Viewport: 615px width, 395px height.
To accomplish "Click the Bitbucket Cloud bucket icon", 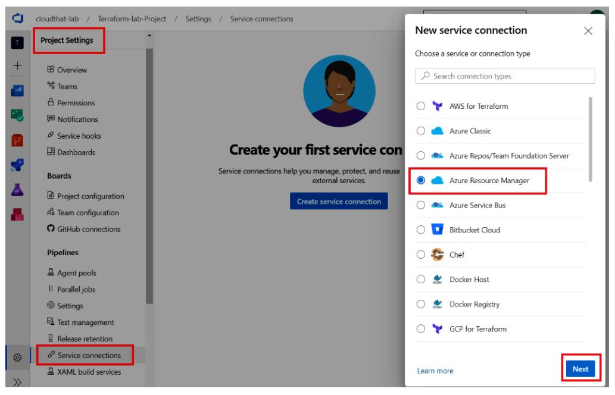I will [437, 229].
